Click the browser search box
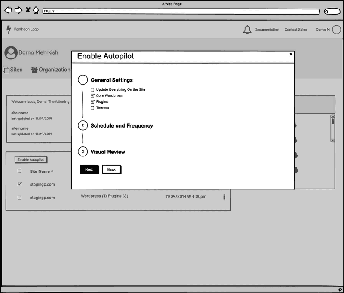The width and height of the screenshot is (344, 293). pos(332,12)
